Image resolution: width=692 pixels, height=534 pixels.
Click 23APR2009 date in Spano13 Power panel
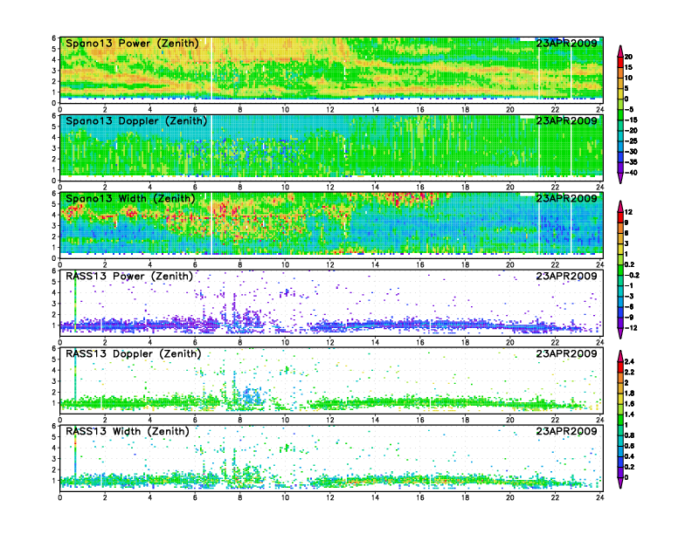pos(566,43)
